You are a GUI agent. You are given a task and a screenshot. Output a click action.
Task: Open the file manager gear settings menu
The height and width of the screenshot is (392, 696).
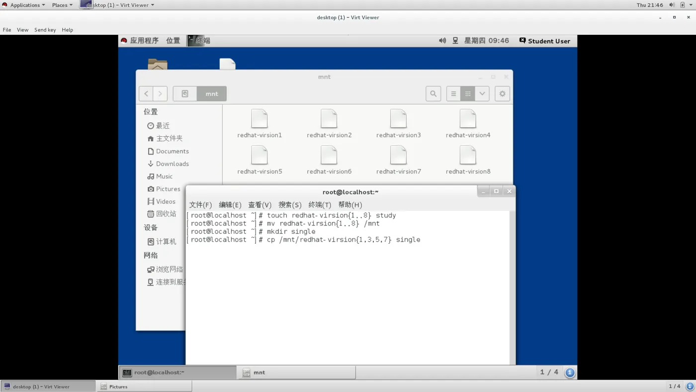503,94
